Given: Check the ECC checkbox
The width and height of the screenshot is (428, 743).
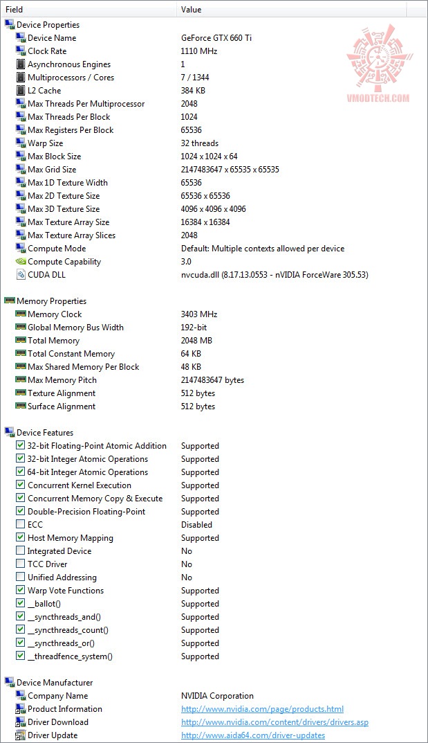Looking at the screenshot, I should [20, 524].
